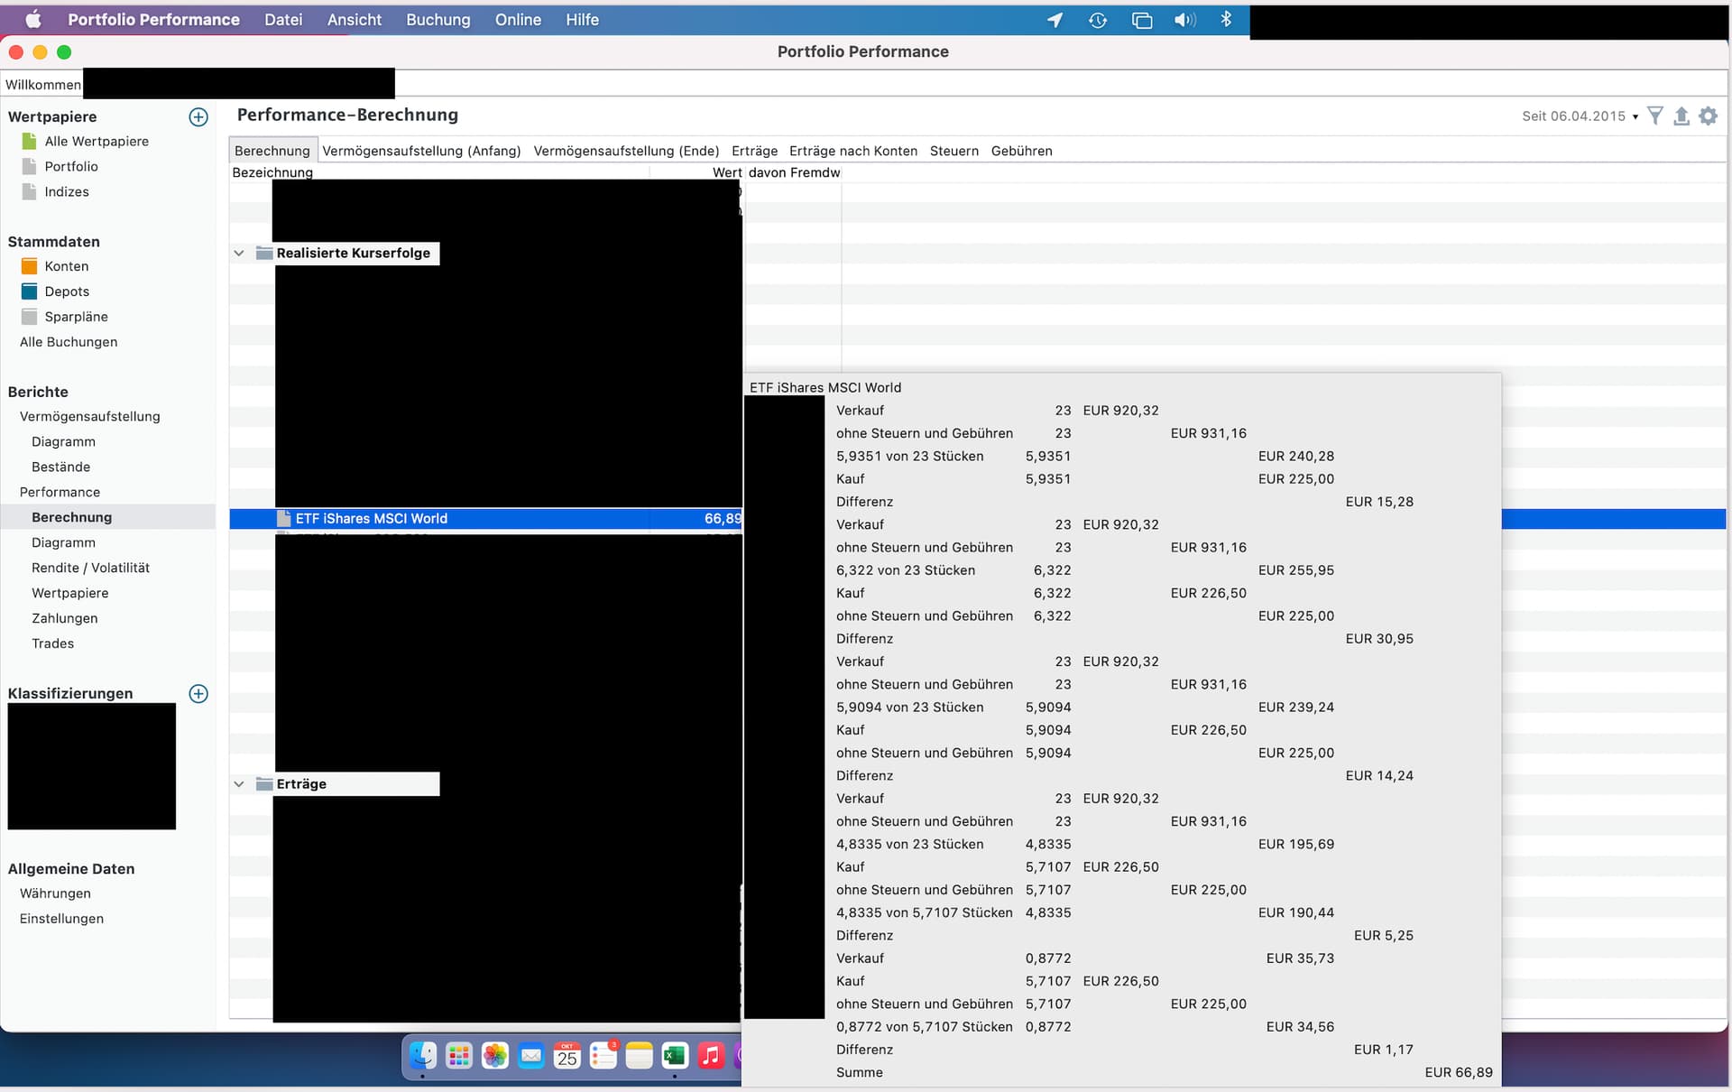The height and width of the screenshot is (1092, 1732).
Task: Open the Apple menu
Action: point(32,20)
